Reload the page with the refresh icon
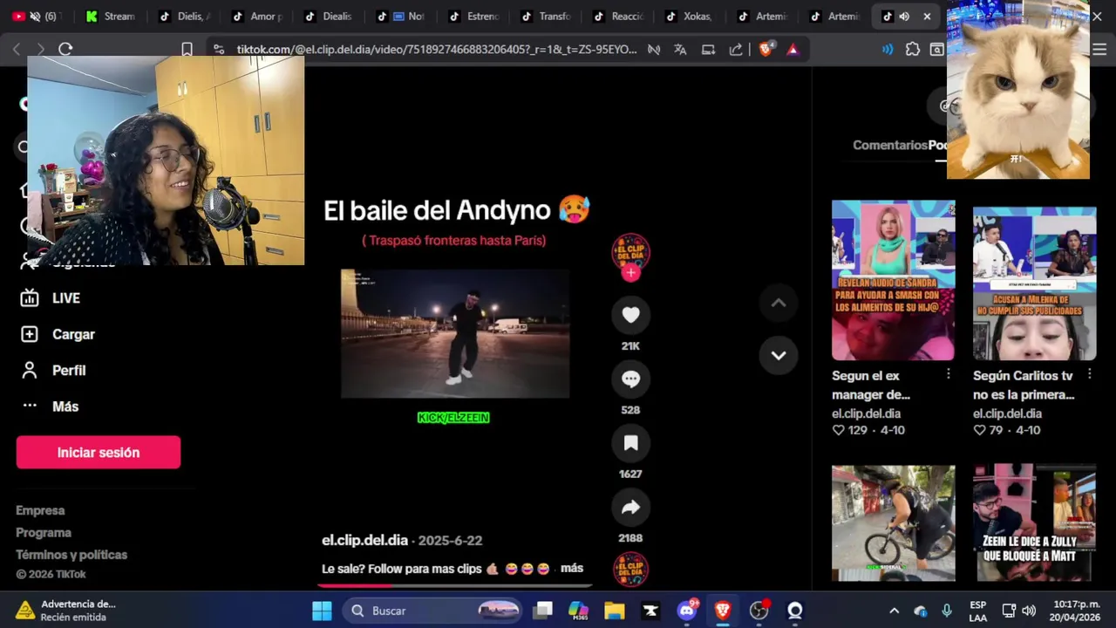 click(x=65, y=50)
